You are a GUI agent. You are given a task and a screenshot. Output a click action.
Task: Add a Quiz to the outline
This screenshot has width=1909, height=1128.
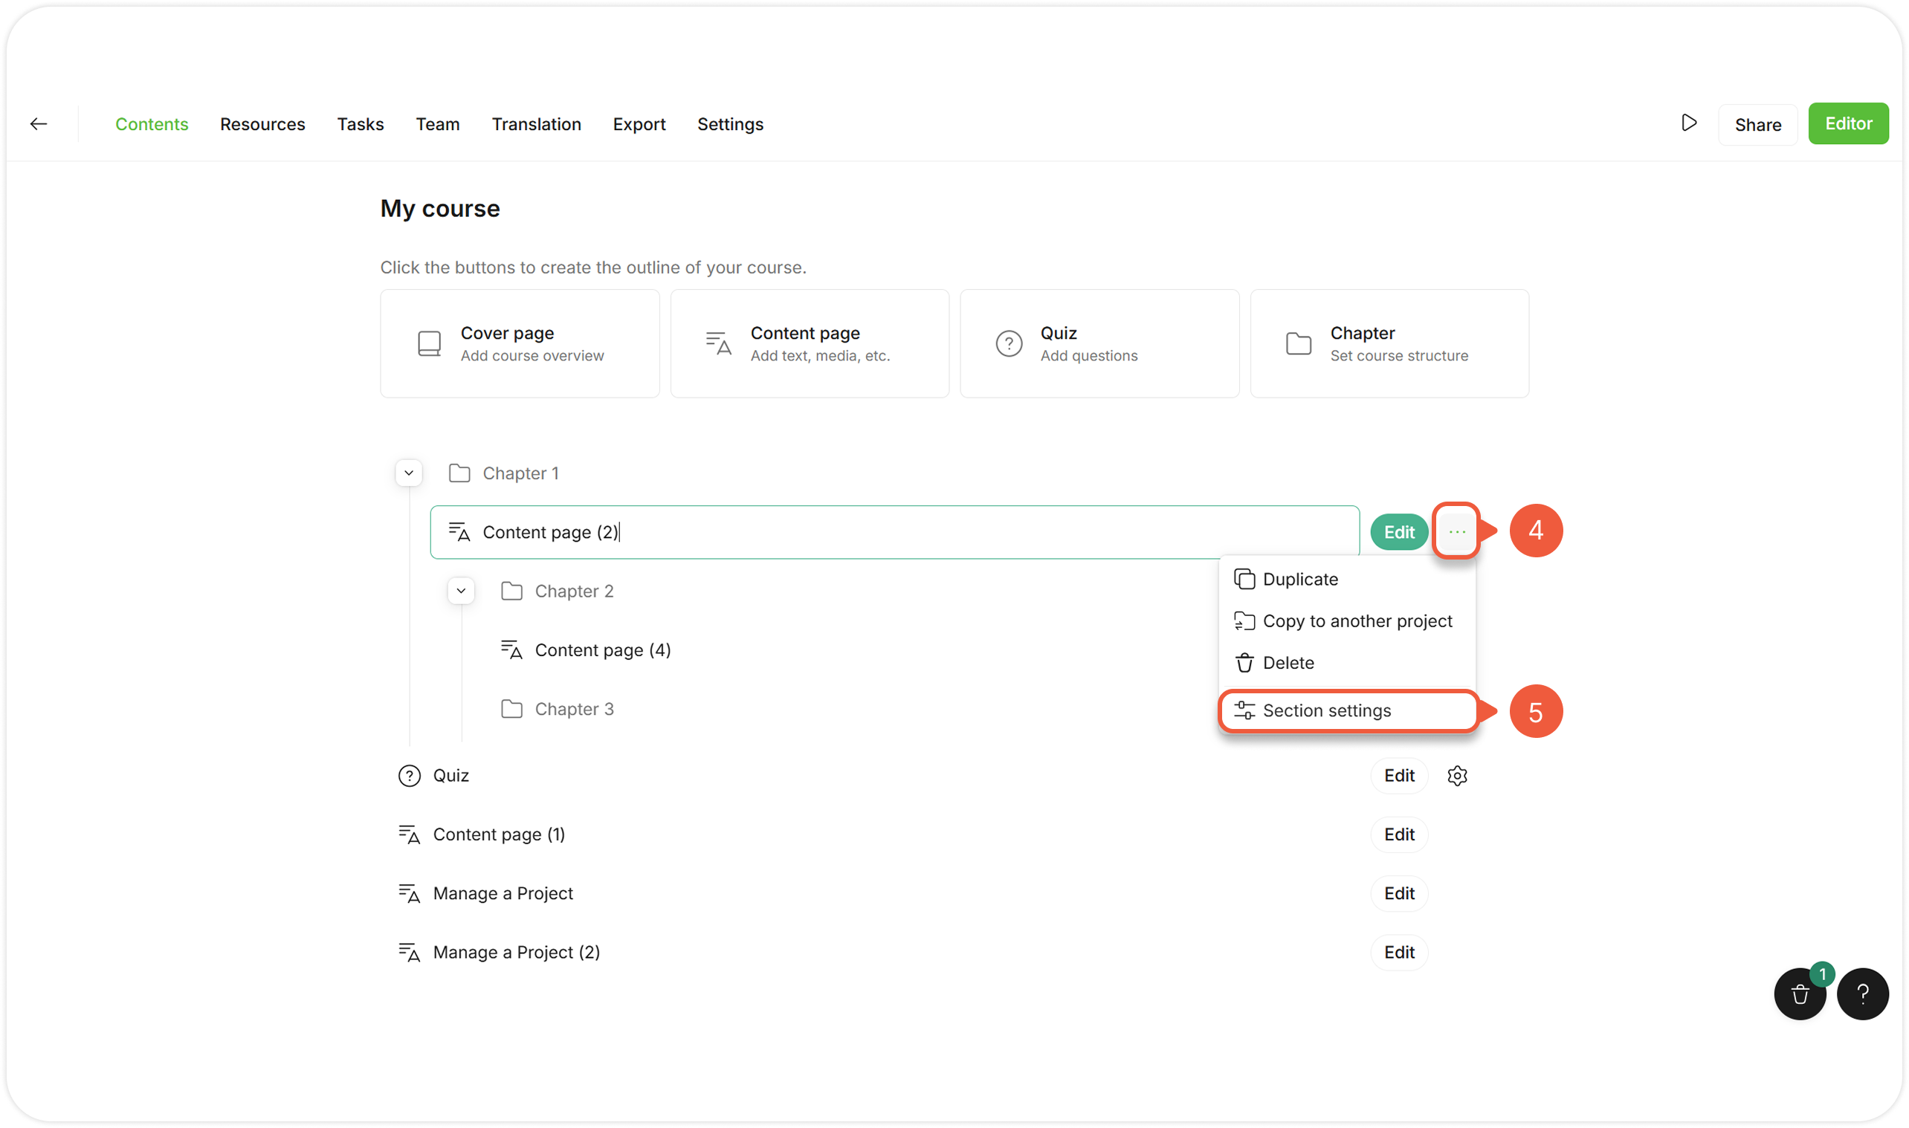[1099, 343]
